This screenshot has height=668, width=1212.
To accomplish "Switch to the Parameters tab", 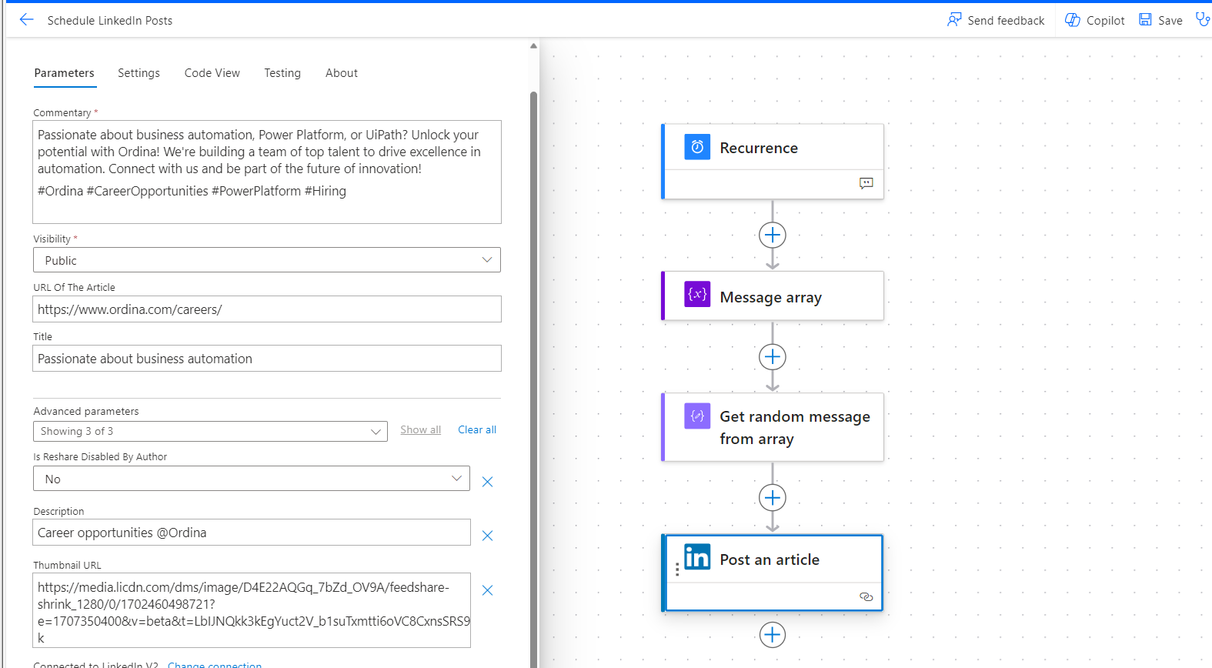I will (64, 73).
